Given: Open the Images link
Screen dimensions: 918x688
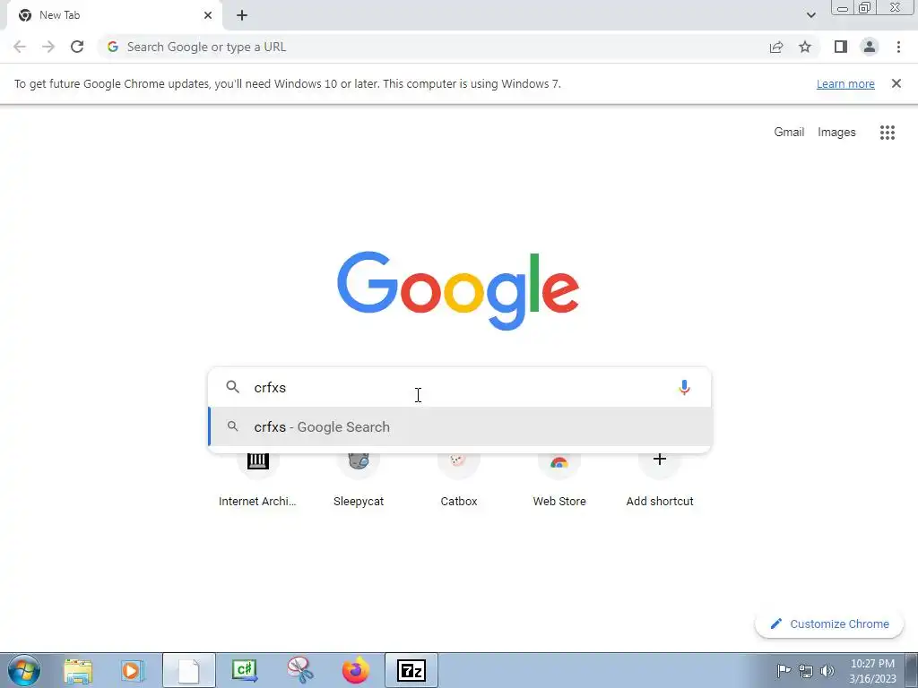Looking at the screenshot, I should pyautogui.click(x=836, y=133).
